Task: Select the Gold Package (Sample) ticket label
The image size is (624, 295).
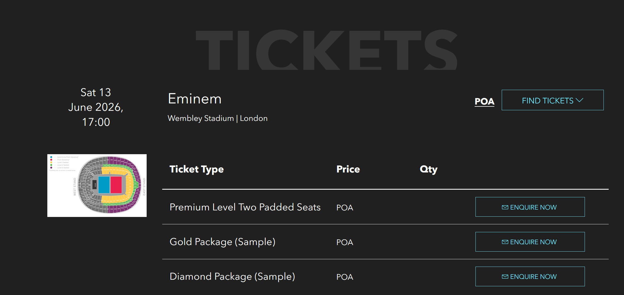Action: (x=222, y=242)
